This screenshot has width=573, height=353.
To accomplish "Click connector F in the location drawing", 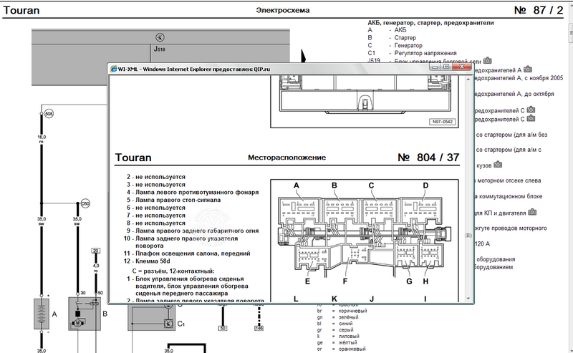I will pyautogui.click(x=354, y=254).
